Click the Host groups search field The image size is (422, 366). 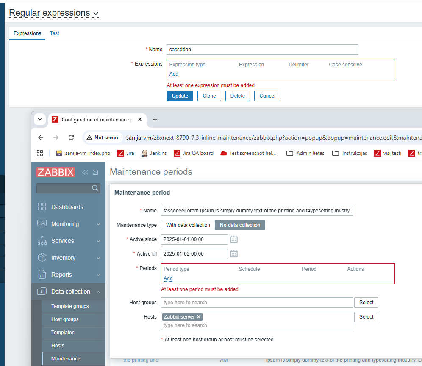[257, 303]
